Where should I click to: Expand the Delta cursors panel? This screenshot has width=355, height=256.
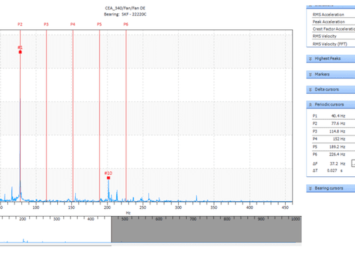coord(331,90)
